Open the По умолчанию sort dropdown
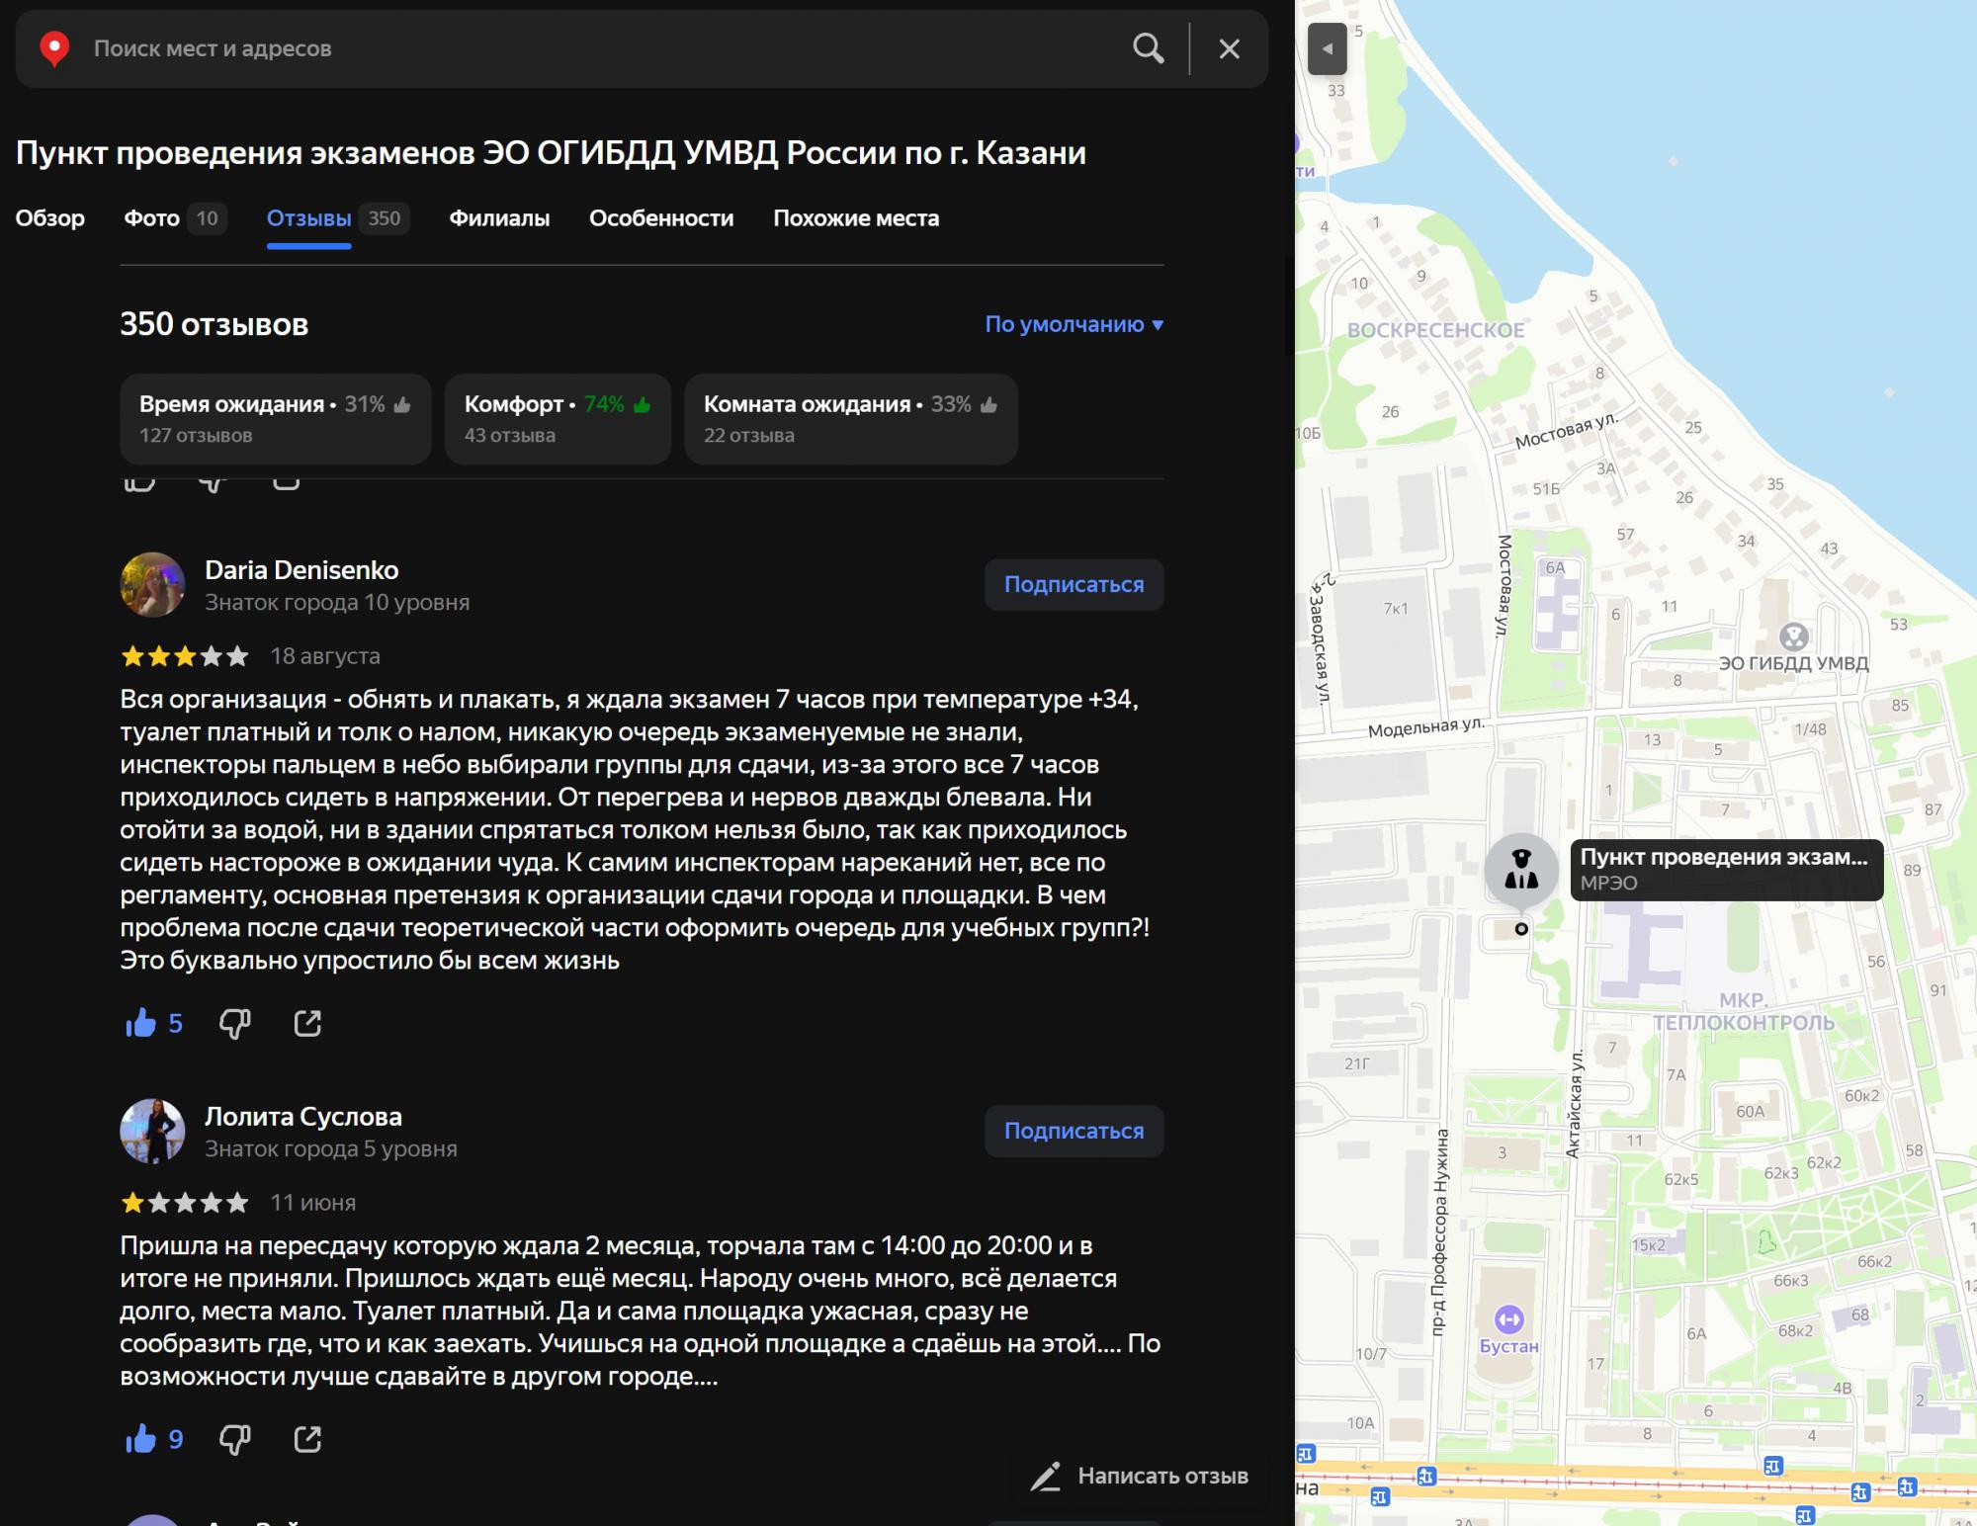 pyautogui.click(x=1074, y=324)
